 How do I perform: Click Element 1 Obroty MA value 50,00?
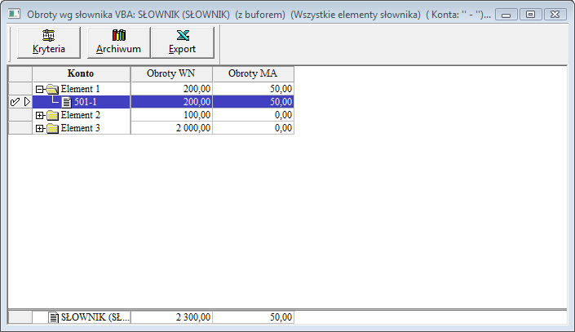pos(281,89)
